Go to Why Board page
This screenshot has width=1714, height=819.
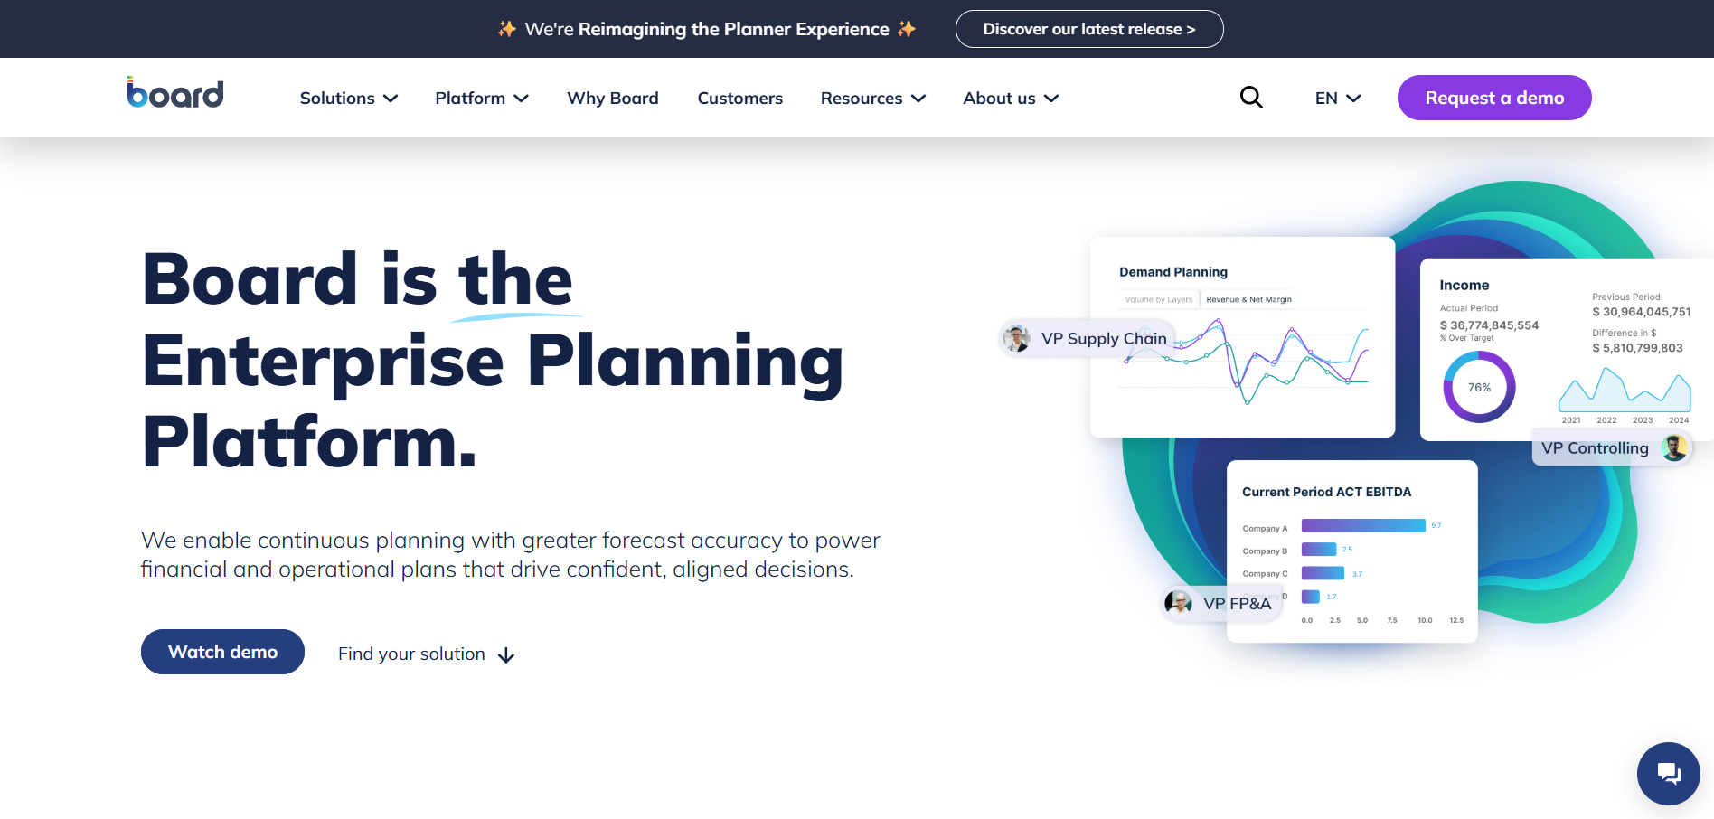point(613,98)
